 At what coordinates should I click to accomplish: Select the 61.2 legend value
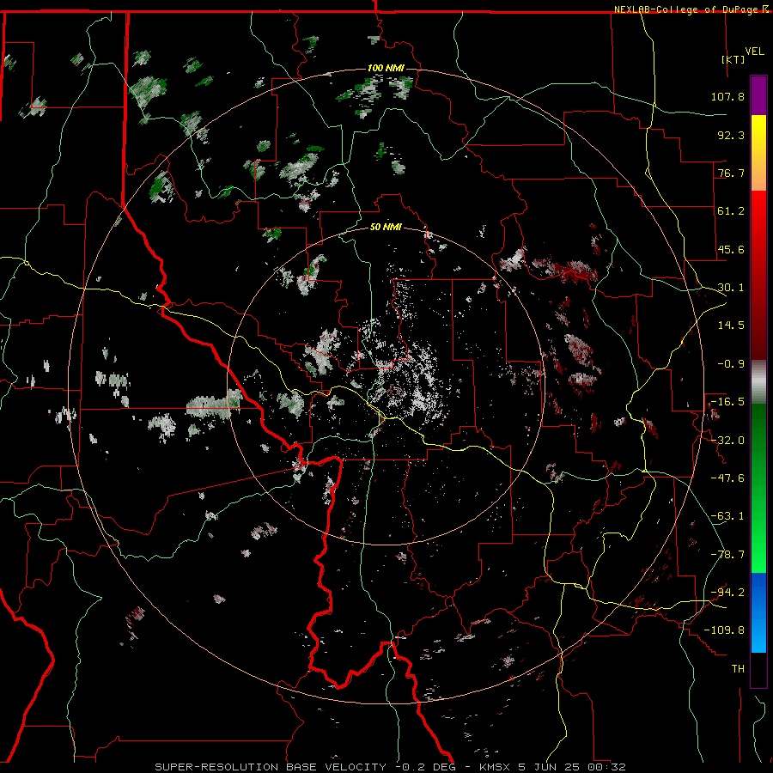click(x=731, y=211)
